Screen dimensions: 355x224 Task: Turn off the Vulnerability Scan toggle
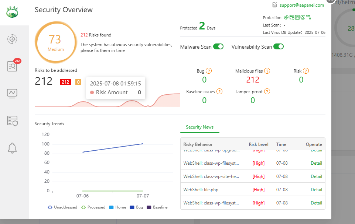278,47
